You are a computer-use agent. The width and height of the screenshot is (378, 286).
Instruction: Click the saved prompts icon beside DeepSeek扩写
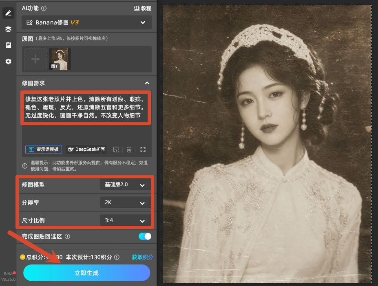[x=116, y=150]
